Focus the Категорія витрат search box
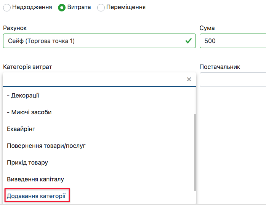266x205 pixels. tap(93, 80)
